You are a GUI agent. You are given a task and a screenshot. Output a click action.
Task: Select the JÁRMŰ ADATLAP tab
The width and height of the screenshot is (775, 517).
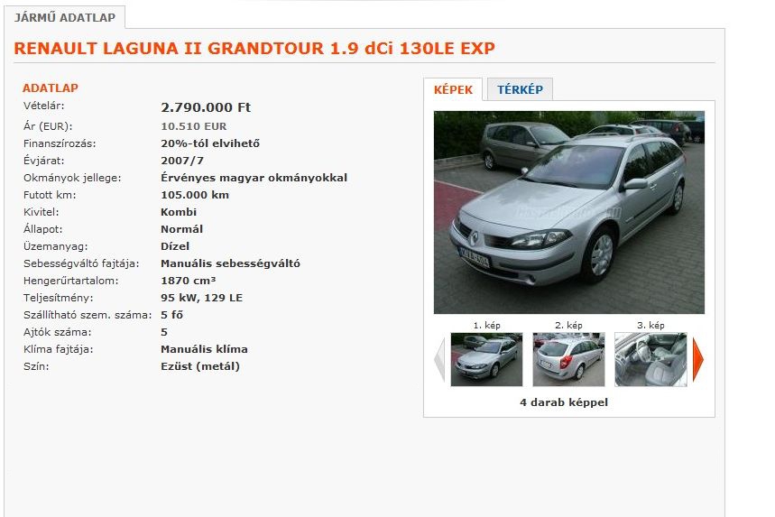coord(65,18)
